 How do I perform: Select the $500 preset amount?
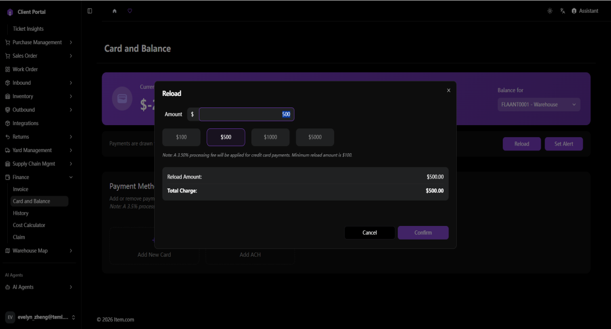[226, 137]
